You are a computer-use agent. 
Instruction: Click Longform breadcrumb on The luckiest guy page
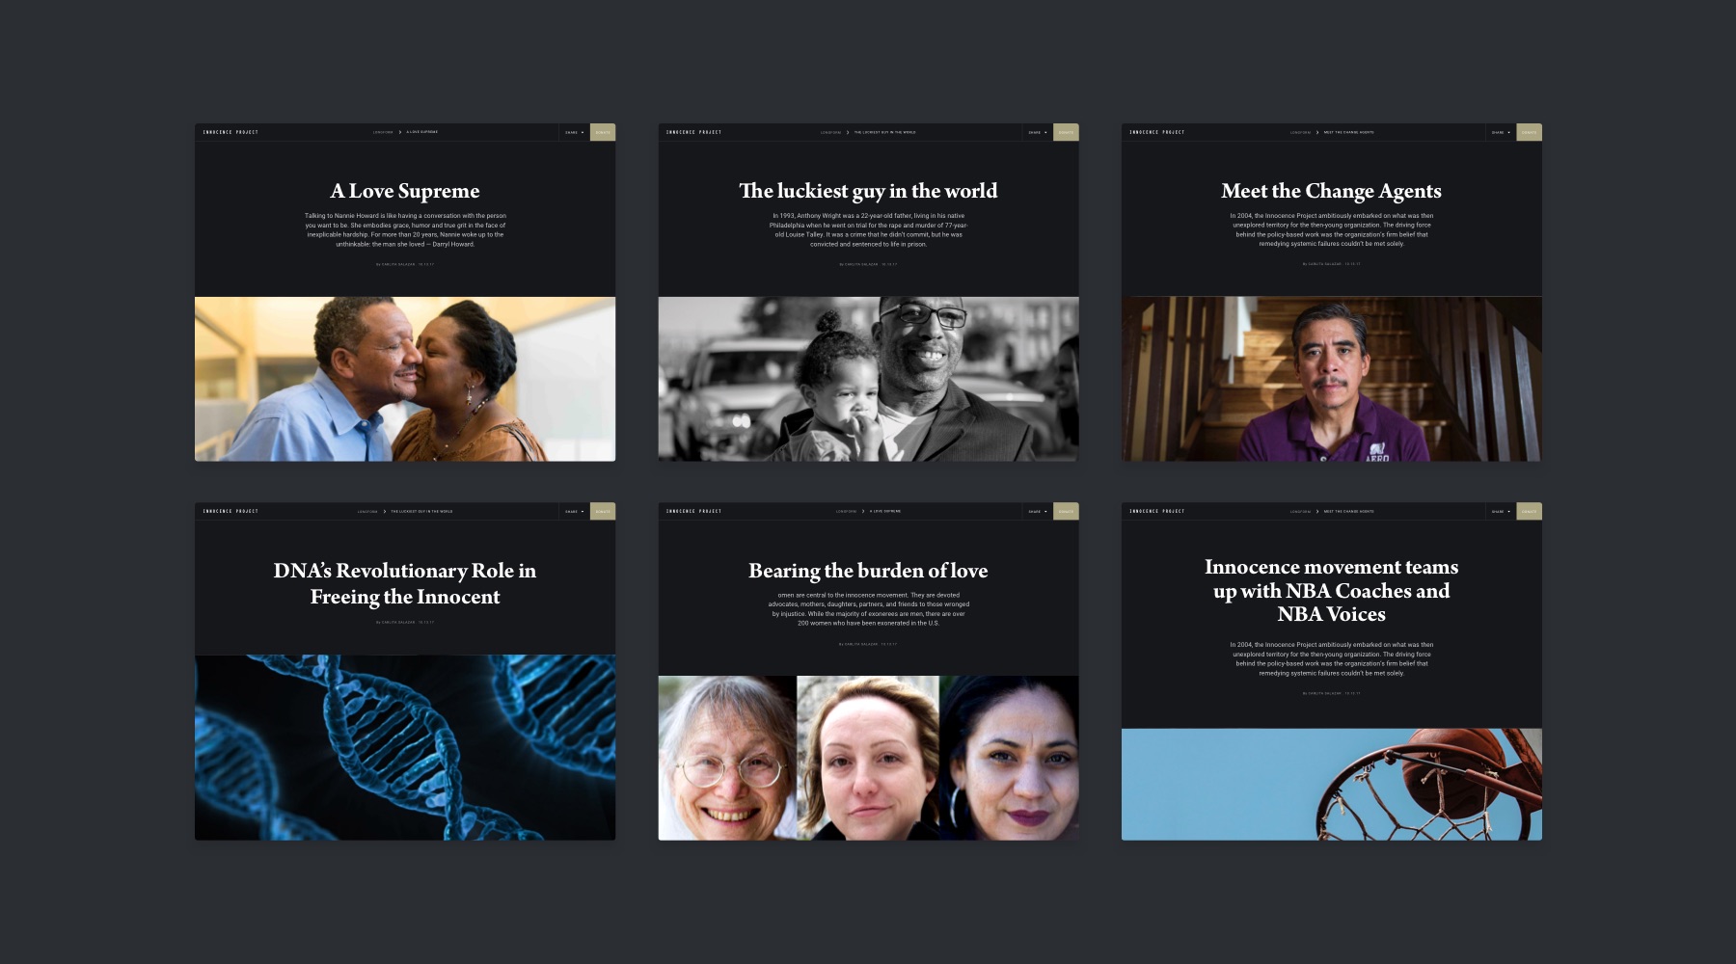click(x=830, y=132)
